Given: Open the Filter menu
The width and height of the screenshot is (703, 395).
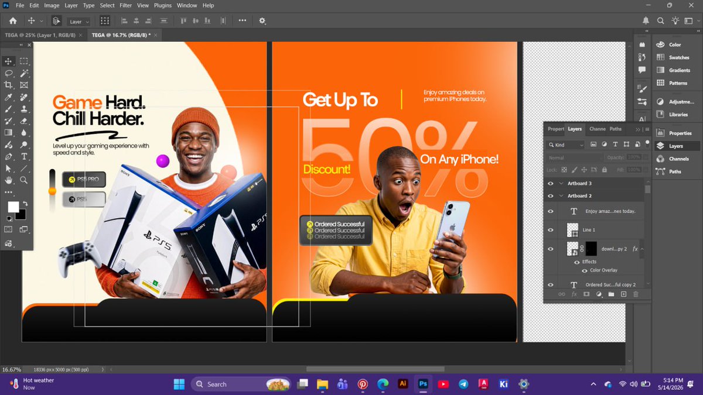Looking at the screenshot, I should (125, 5).
